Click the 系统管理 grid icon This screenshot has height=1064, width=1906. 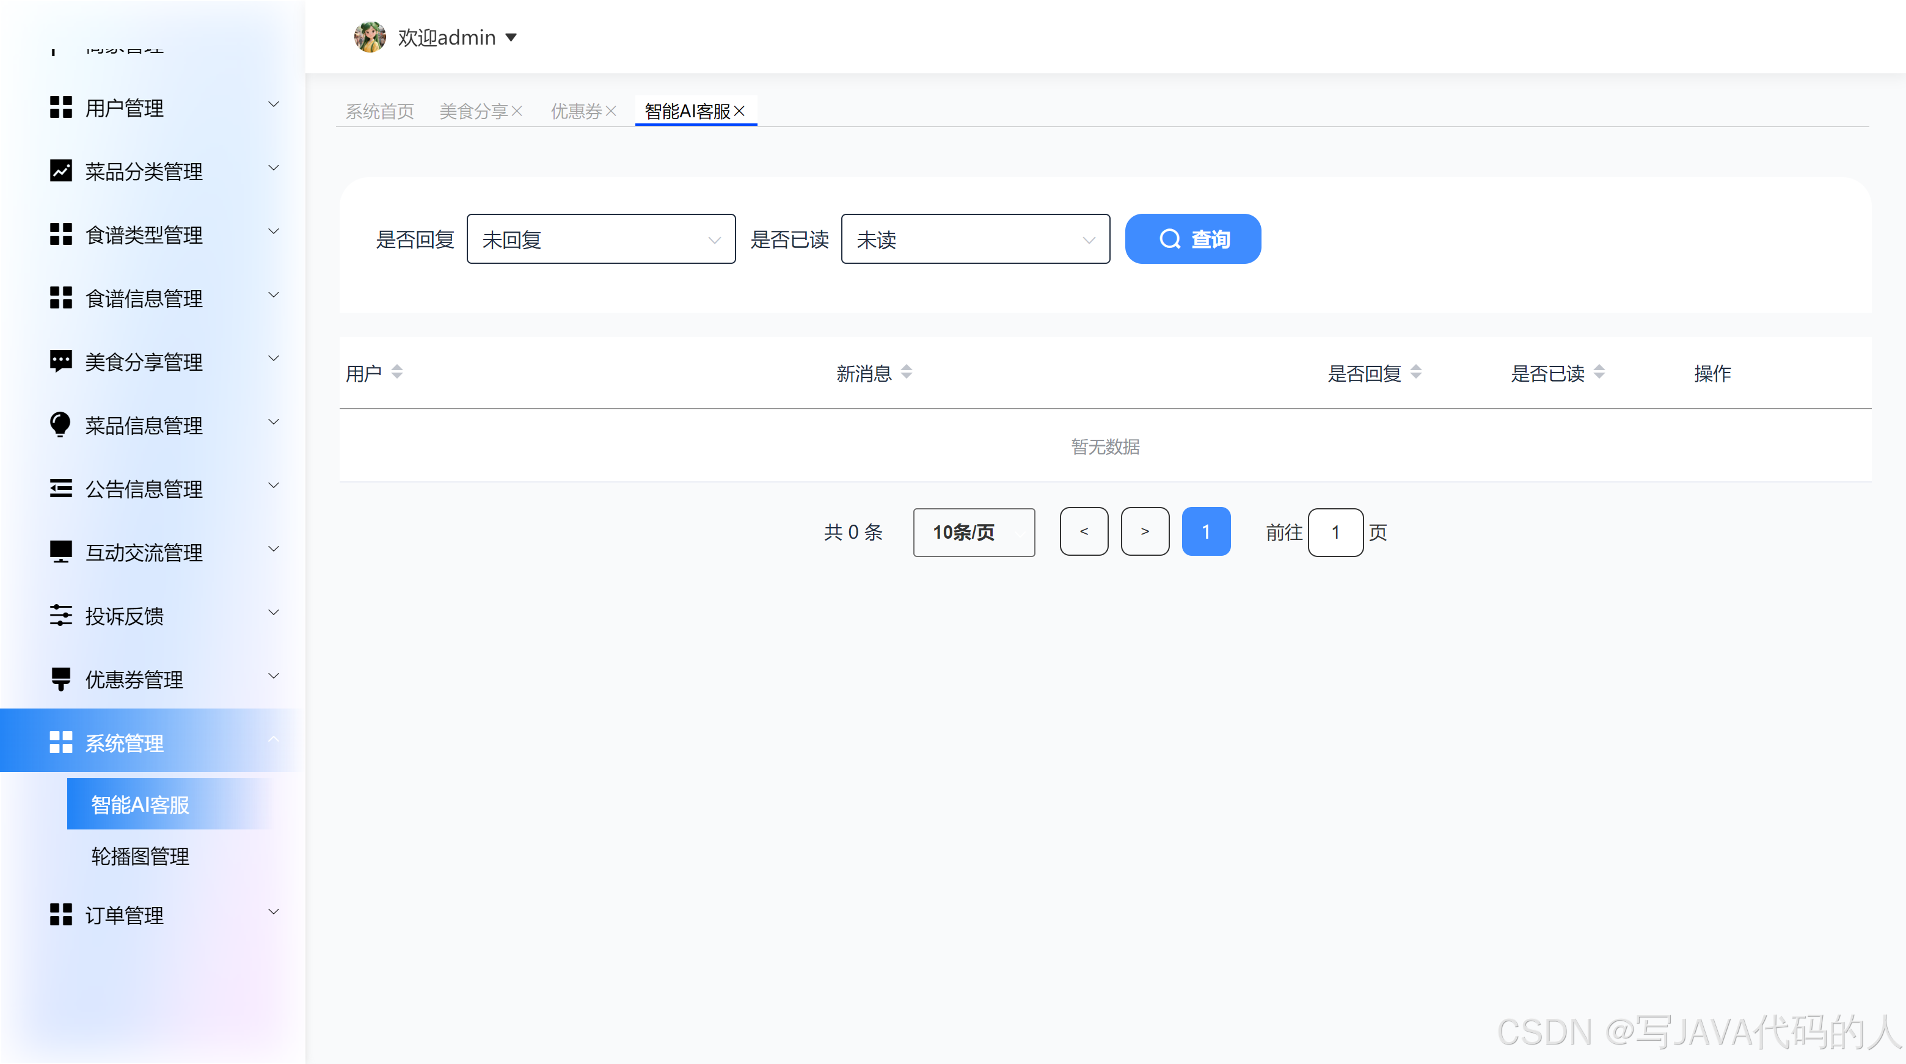coord(60,742)
